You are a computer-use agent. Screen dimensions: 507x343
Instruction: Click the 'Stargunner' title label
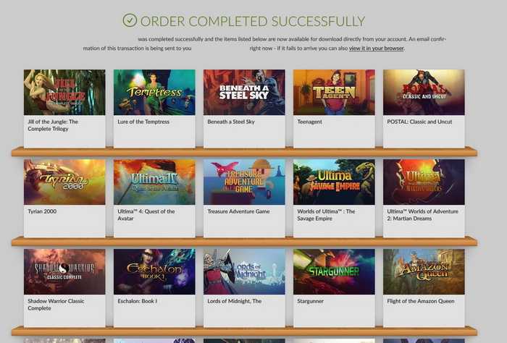[x=311, y=301]
